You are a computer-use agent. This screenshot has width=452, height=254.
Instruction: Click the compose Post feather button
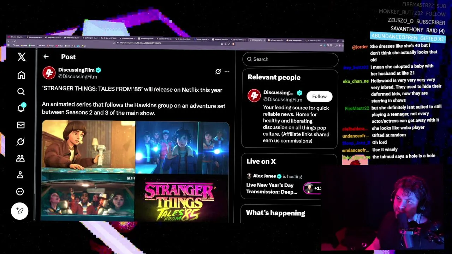click(20, 211)
